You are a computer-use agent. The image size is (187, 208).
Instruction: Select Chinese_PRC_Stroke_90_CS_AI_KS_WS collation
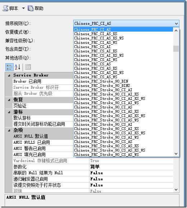123,133
